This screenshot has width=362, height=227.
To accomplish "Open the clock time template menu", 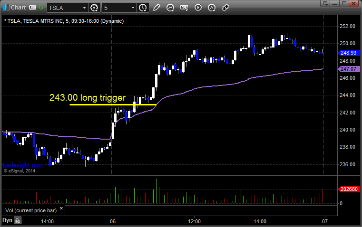I will (143, 8).
